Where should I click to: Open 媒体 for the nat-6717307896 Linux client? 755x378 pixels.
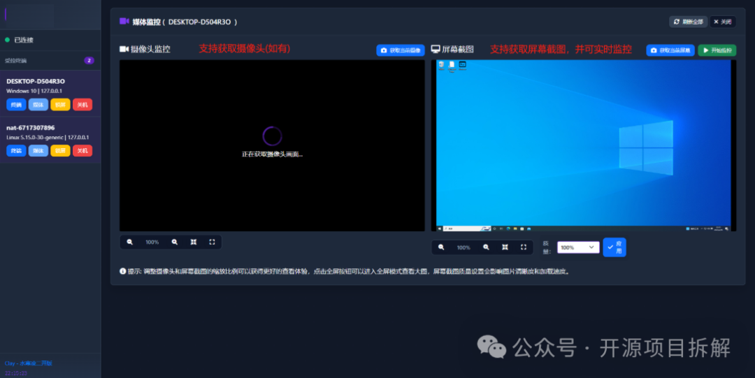[38, 151]
